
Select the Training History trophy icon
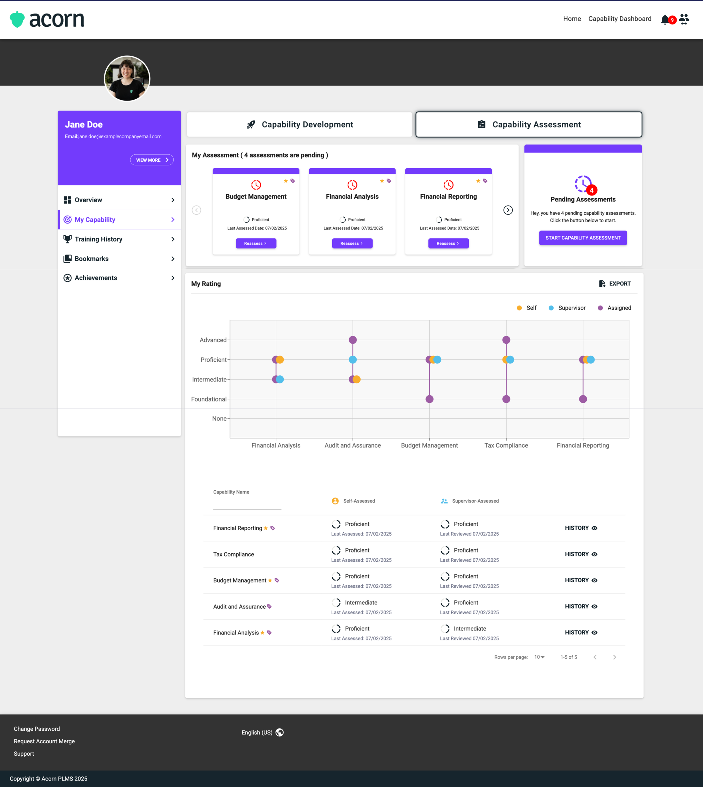tap(67, 239)
